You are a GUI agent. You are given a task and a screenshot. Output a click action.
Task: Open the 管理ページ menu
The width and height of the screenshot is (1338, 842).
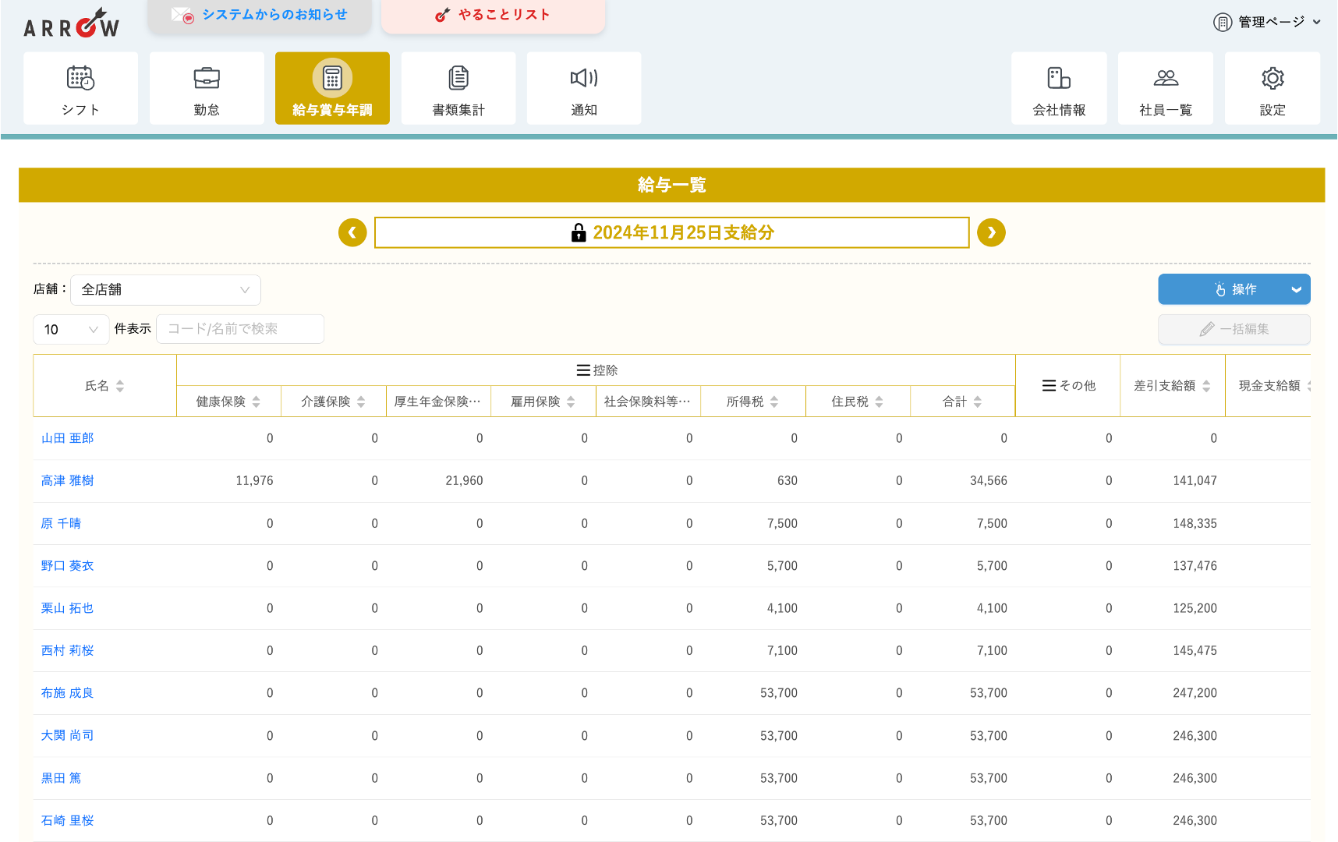tap(1267, 22)
